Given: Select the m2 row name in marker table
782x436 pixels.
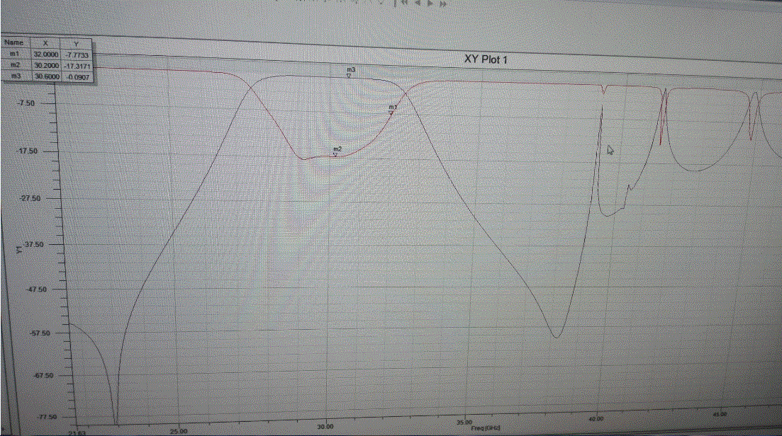Looking at the screenshot, I should (x=14, y=64).
